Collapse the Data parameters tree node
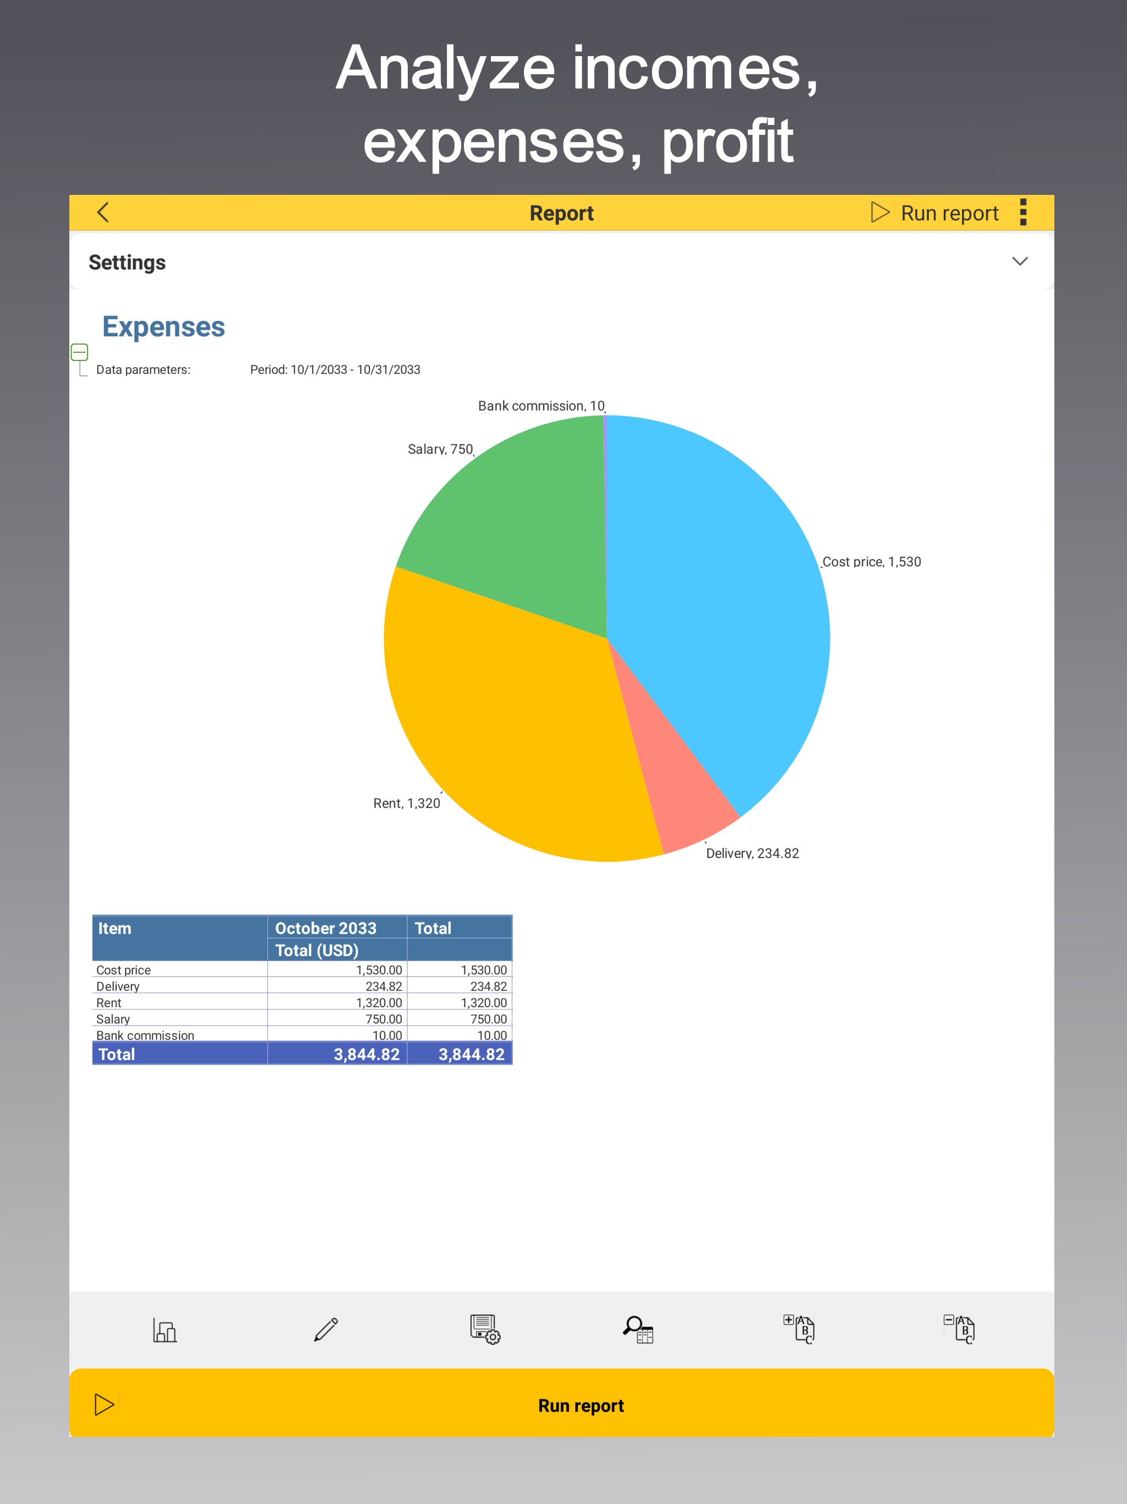Screen dimensions: 1127x1504 tap(80, 352)
